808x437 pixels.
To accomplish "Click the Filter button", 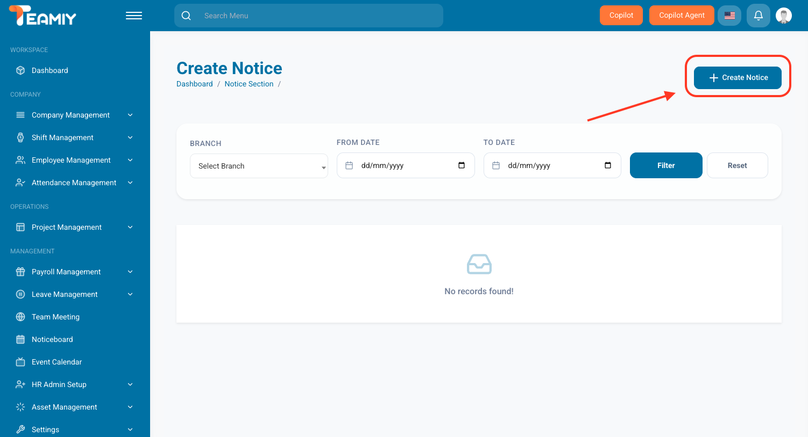I will pyautogui.click(x=665, y=165).
